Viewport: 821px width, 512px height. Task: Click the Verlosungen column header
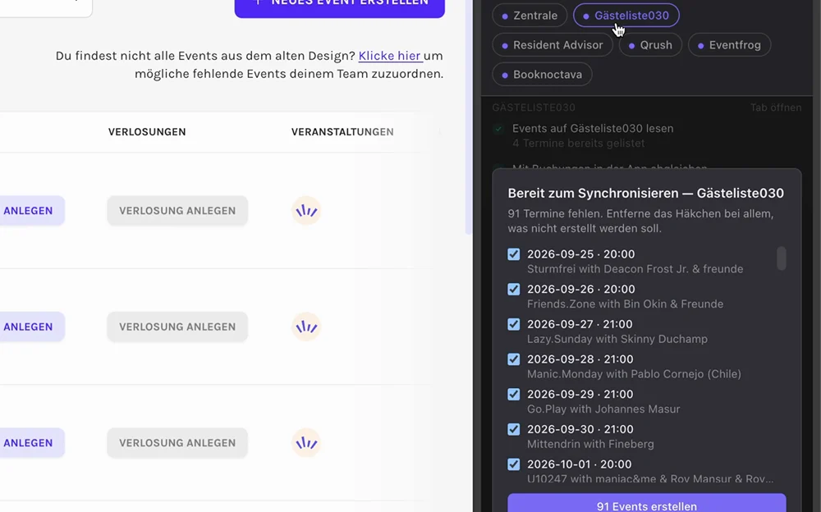coord(147,132)
